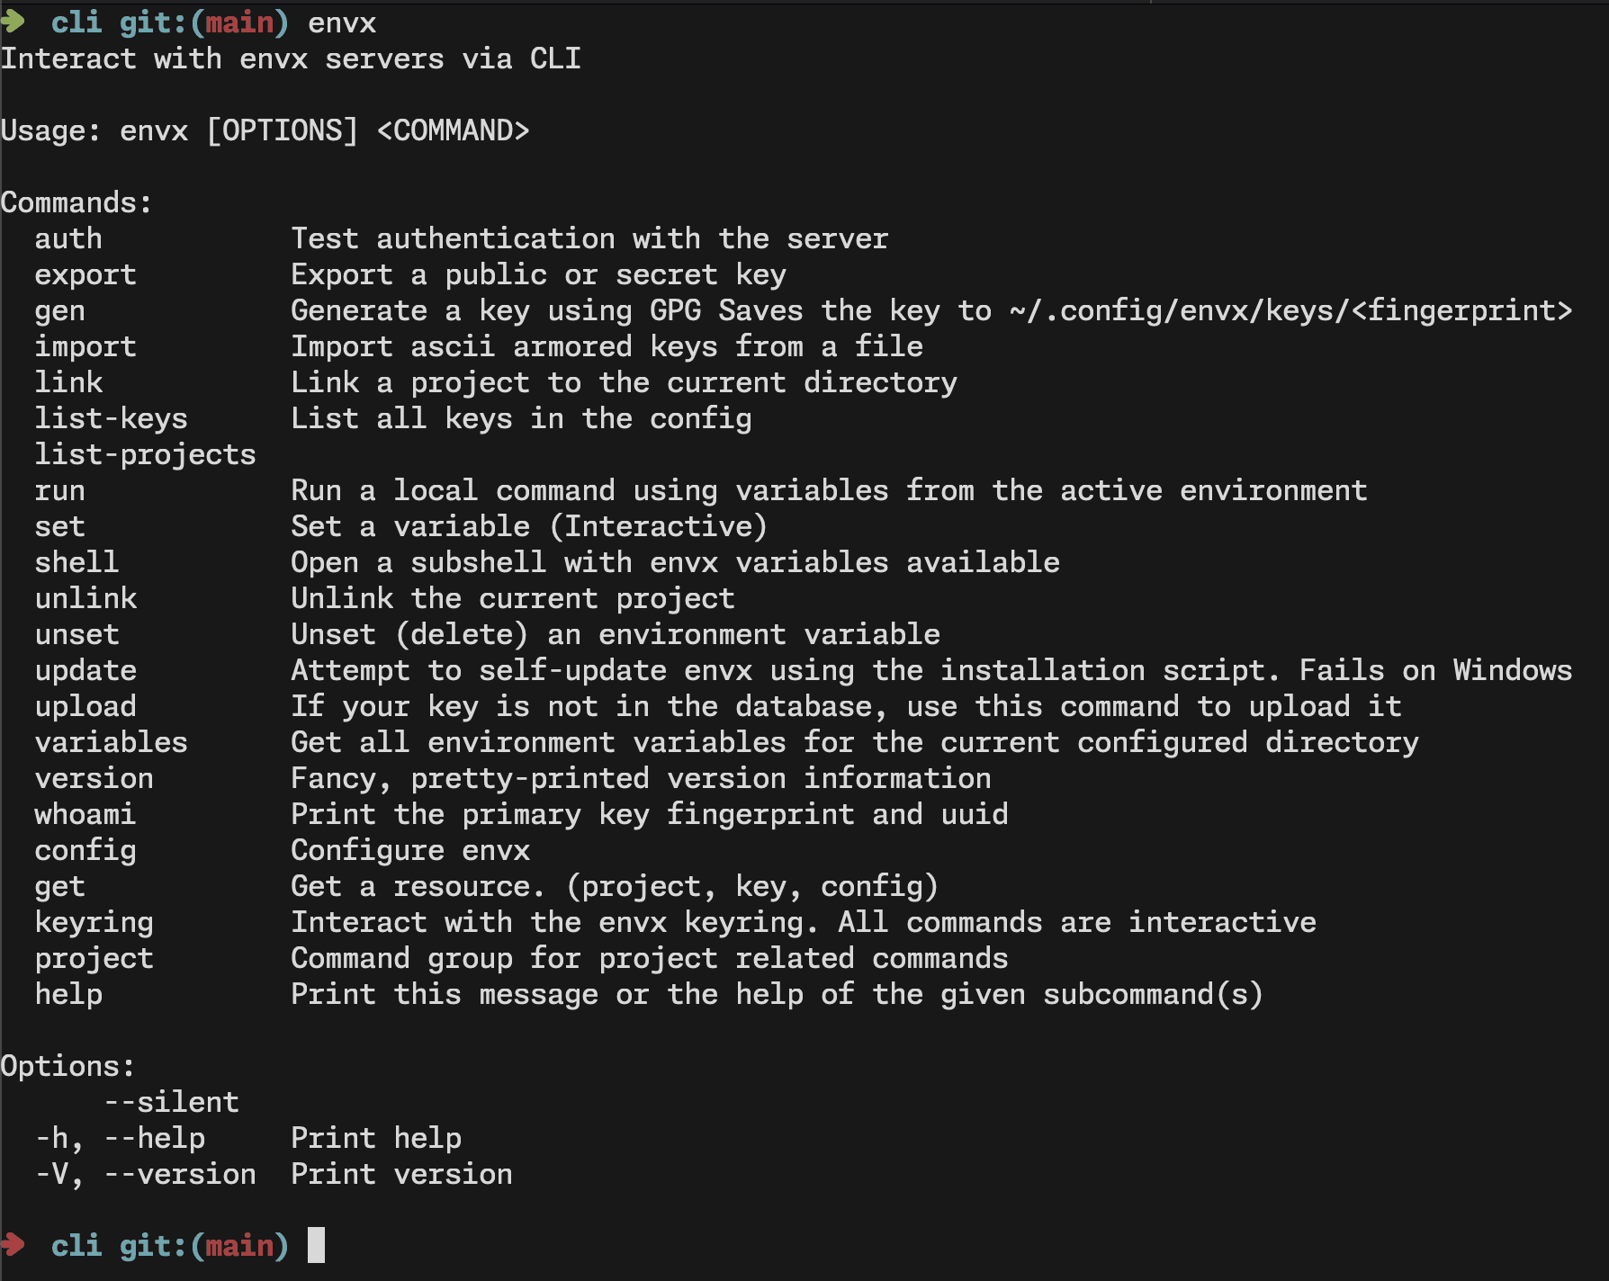The image size is (1609, 1281).
Task: Click the '--version' option flag
Action: click(x=180, y=1174)
